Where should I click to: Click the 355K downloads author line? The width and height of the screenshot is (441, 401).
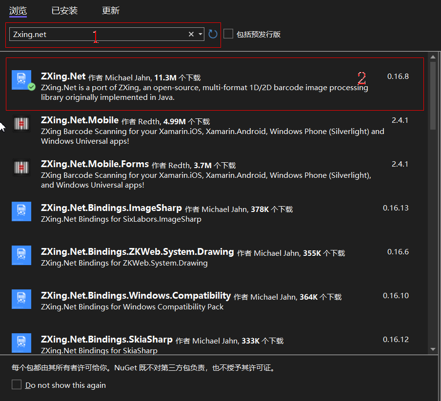[291, 253]
